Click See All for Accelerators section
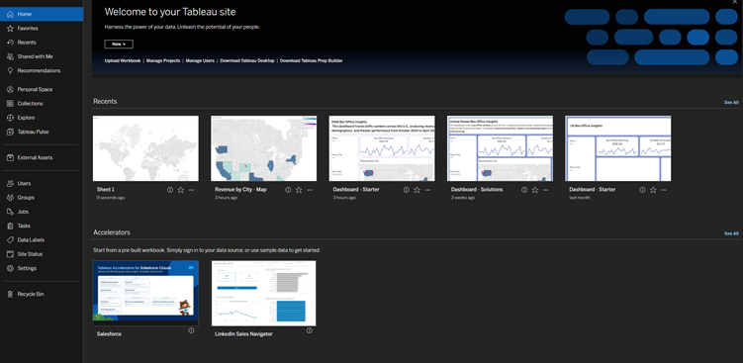 (x=731, y=233)
